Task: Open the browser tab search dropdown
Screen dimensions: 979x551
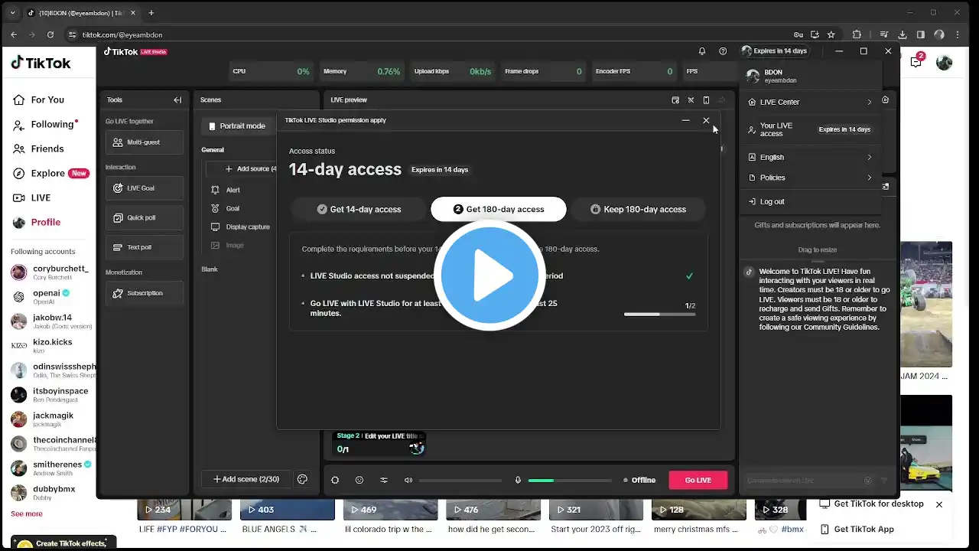Action: pyautogui.click(x=12, y=13)
